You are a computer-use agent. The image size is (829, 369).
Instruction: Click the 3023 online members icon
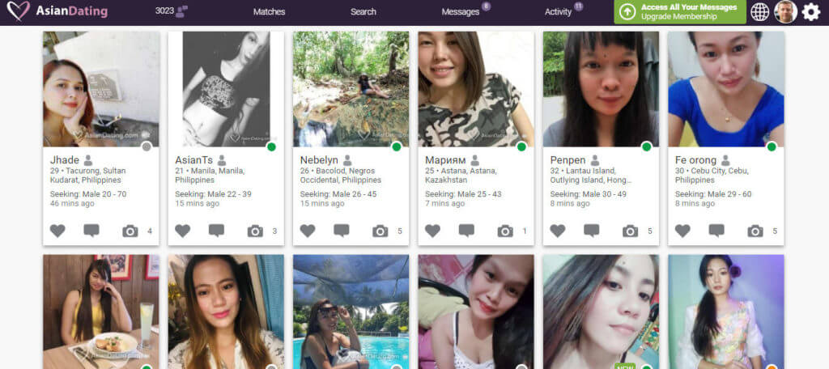[181, 11]
